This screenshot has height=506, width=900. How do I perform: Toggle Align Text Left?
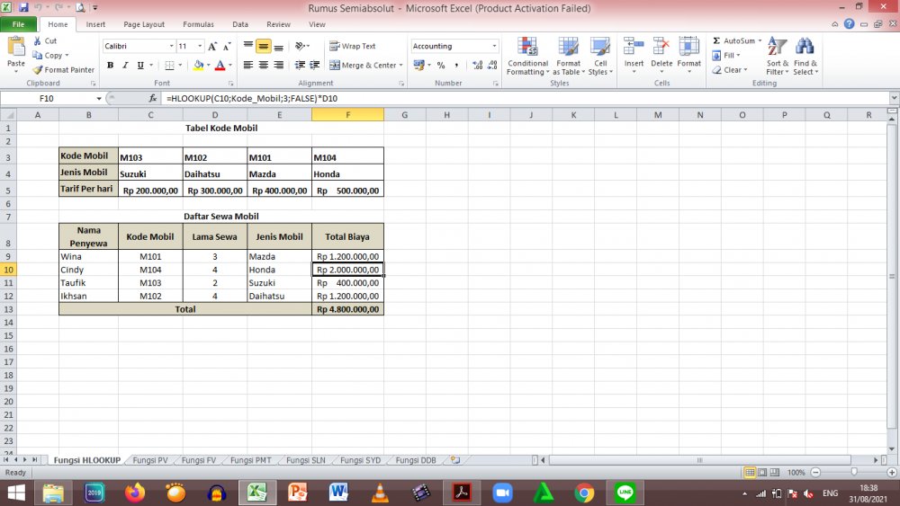pyautogui.click(x=248, y=66)
